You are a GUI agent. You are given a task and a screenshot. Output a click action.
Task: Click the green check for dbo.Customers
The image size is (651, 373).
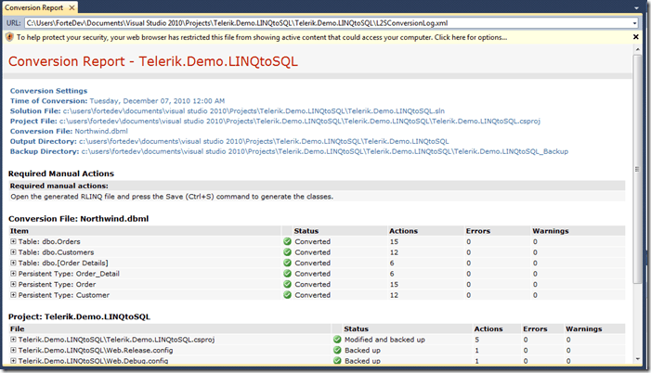(287, 251)
